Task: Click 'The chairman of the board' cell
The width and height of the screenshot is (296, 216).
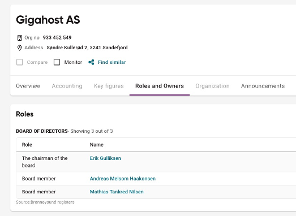Action: pos(45,162)
